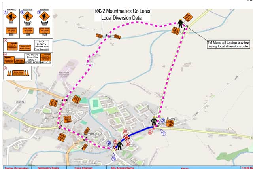Click the 'Design Parameters' table header
The image size is (253, 169).
pos(17,168)
